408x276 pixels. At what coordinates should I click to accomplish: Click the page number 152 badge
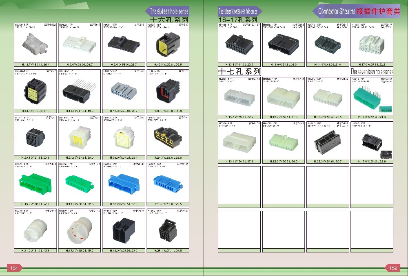coord(393,268)
